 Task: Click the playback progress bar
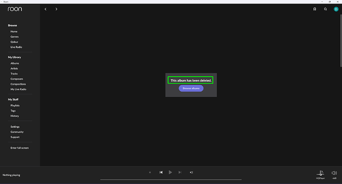pyautogui.click(x=171, y=180)
